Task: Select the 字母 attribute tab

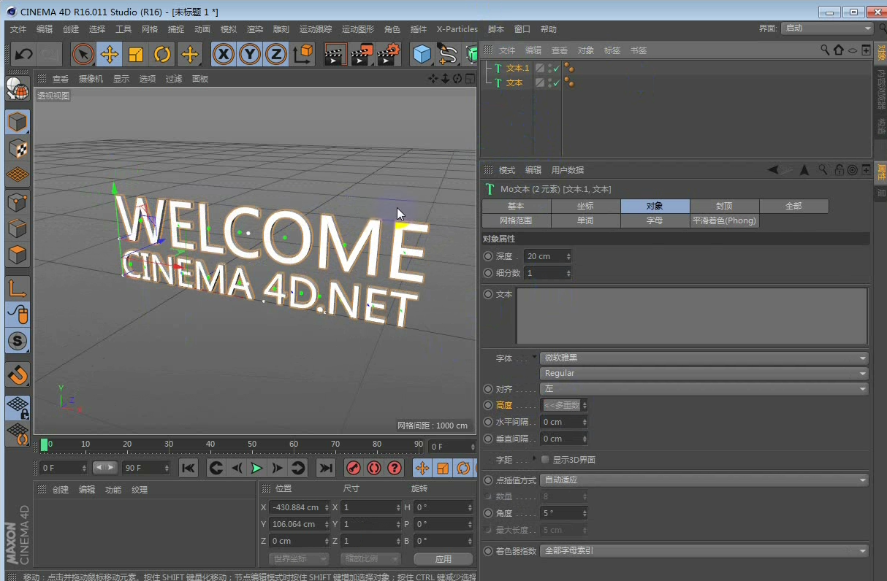Action: tap(655, 220)
